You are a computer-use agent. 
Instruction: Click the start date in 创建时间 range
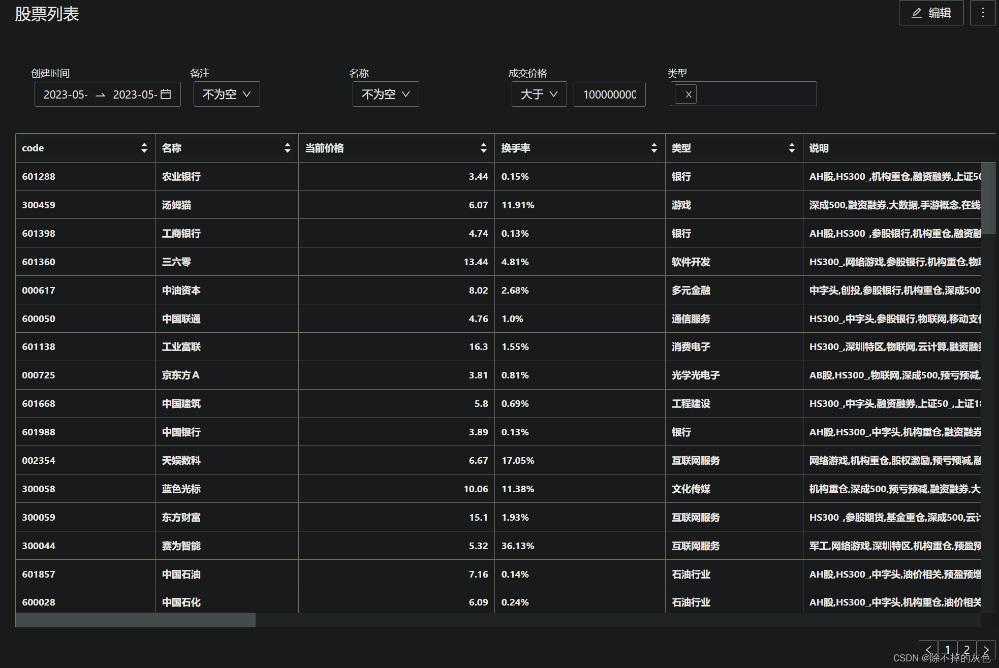click(66, 94)
